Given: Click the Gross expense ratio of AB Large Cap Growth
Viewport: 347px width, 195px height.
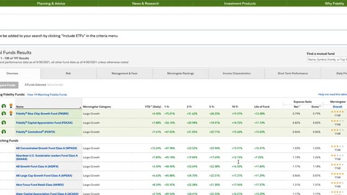Looking at the screenshot, I should 317,175.
